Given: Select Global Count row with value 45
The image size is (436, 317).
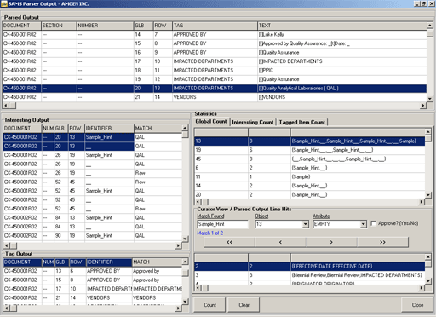Looking at the screenshot, I should click(x=309, y=158).
